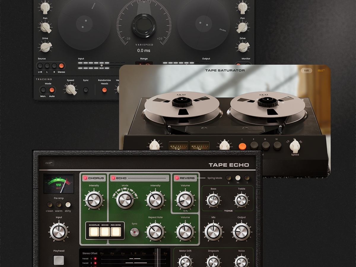
Task: Choose the clean Pre Amp setting
Action: (50, 205)
